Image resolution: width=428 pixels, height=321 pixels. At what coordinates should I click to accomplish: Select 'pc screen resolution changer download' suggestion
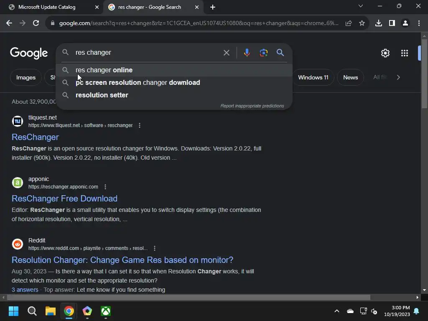(174, 82)
